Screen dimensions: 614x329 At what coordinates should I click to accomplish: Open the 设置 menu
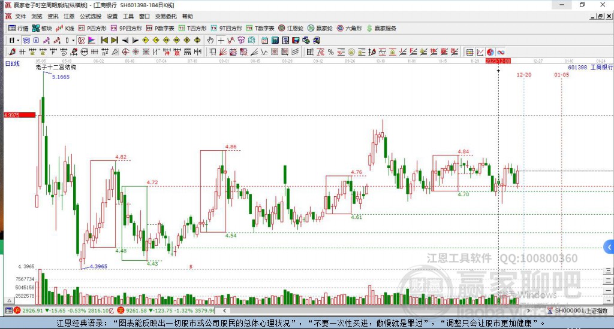112,16
